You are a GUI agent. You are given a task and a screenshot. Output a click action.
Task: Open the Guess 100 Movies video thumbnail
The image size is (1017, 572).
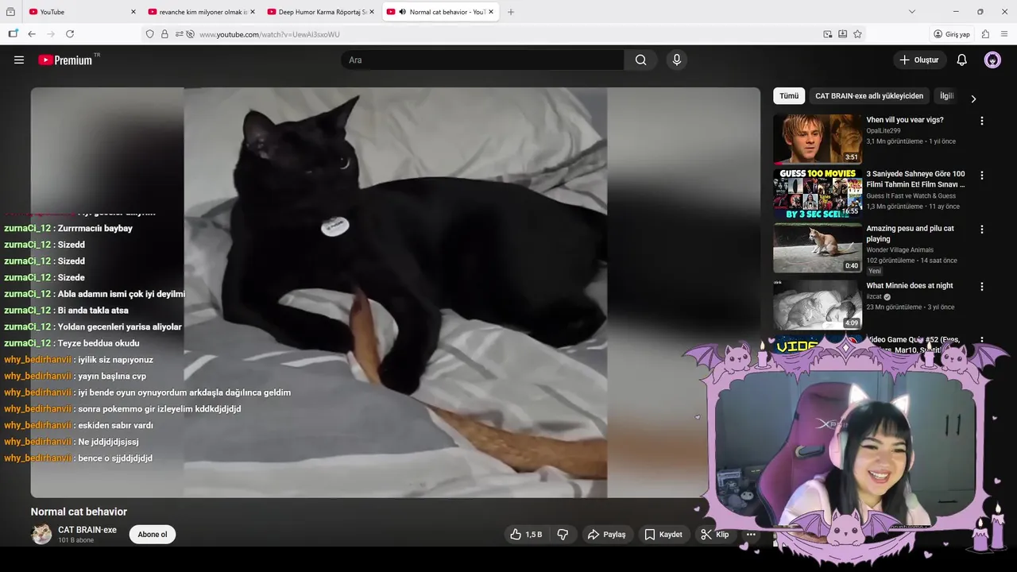tap(818, 193)
